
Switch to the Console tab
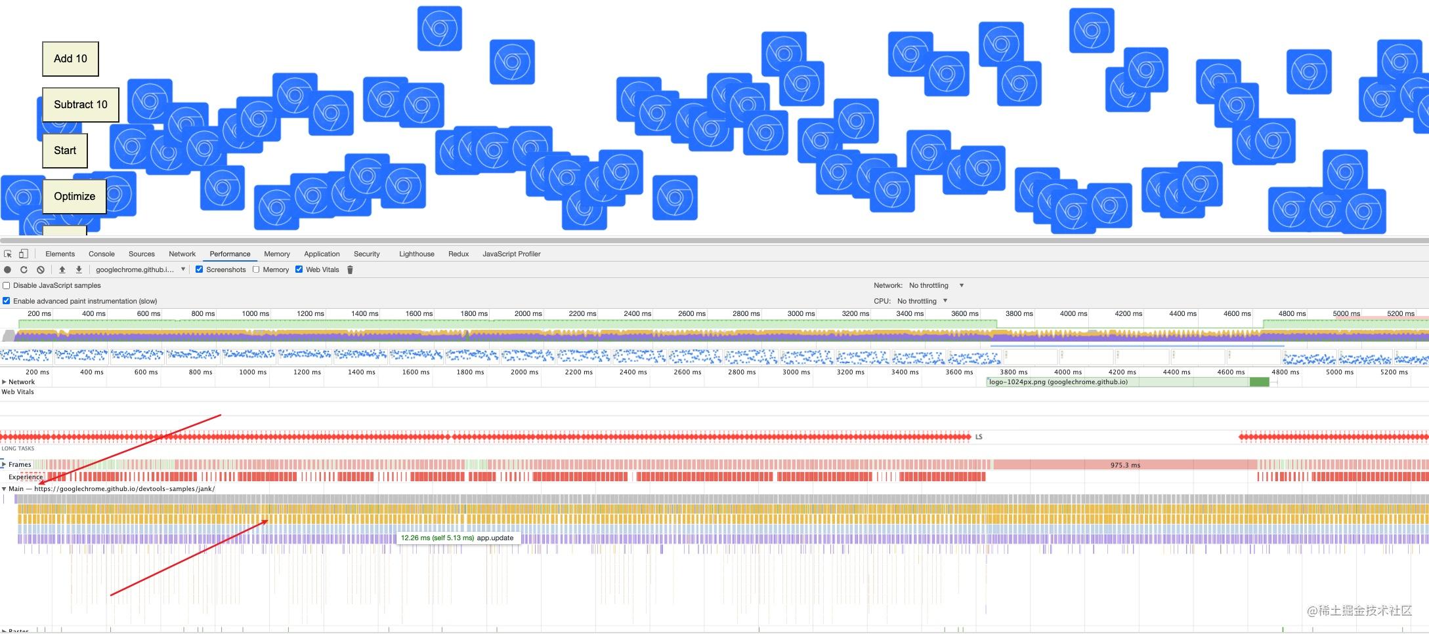coord(102,254)
